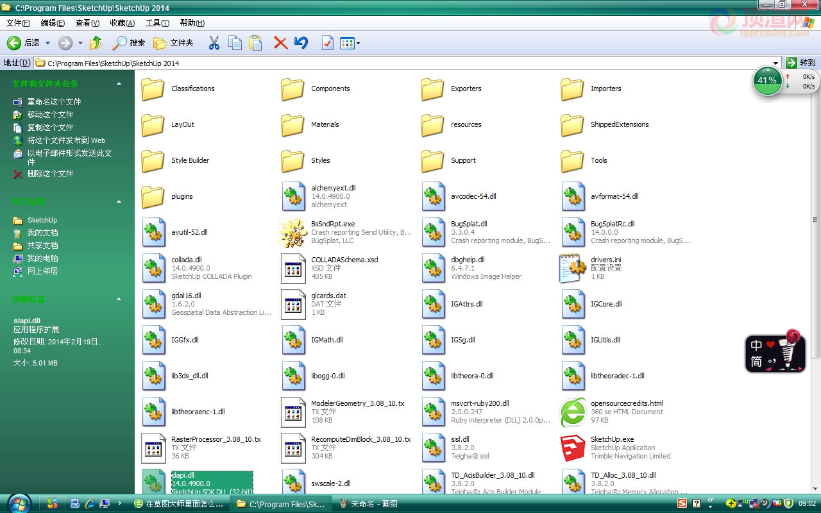
Task: Select the Classifications folder icon
Action: pos(153,89)
